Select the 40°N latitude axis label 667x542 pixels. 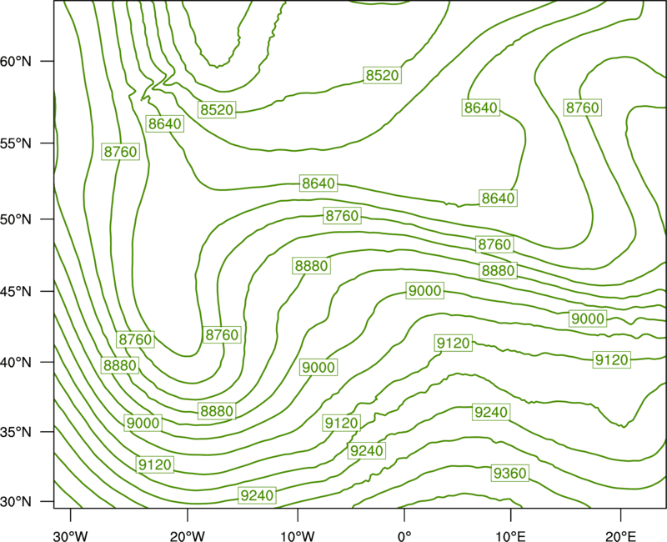[x=16, y=363]
